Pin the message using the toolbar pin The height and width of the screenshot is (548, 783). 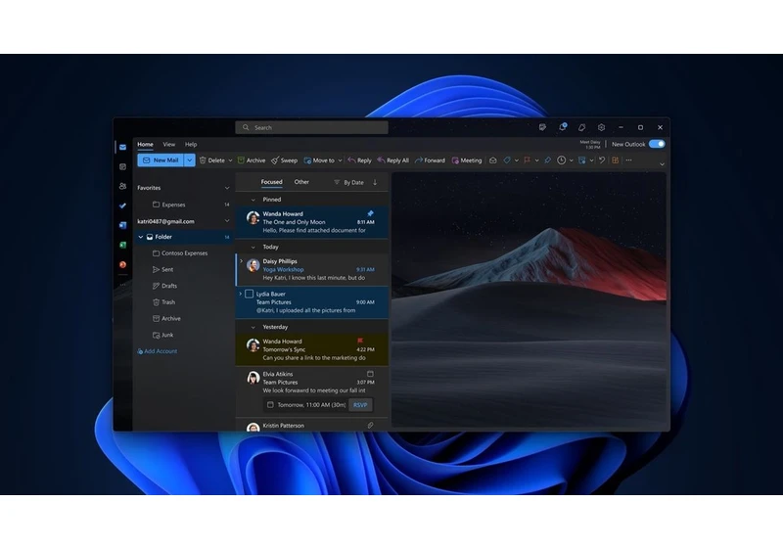click(x=547, y=160)
